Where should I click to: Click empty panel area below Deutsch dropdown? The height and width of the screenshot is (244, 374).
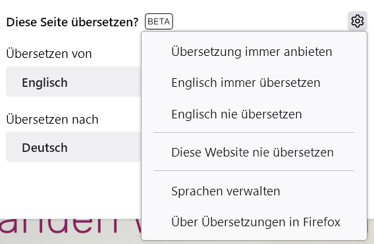(72, 189)
